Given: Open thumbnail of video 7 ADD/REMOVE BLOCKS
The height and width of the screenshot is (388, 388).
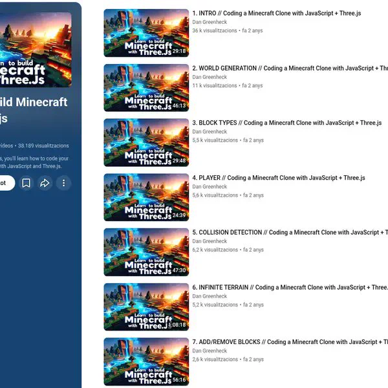Looking at the screenshot, I should tap(146, 361).
